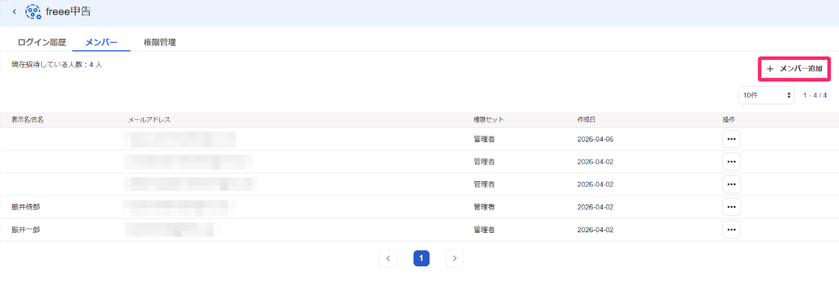Click the date 2026-04-06
This screenshot has height=283, width=839.
tap(595, 139)
